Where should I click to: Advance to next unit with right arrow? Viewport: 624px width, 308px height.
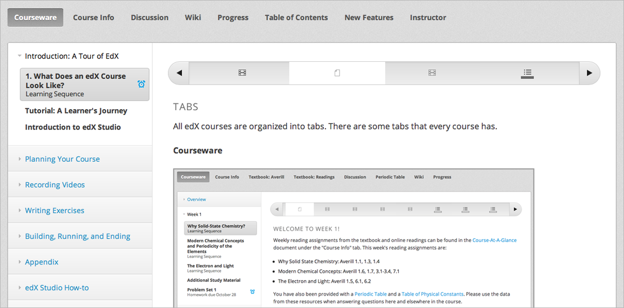pyautogui.click(x=589, y=73)
